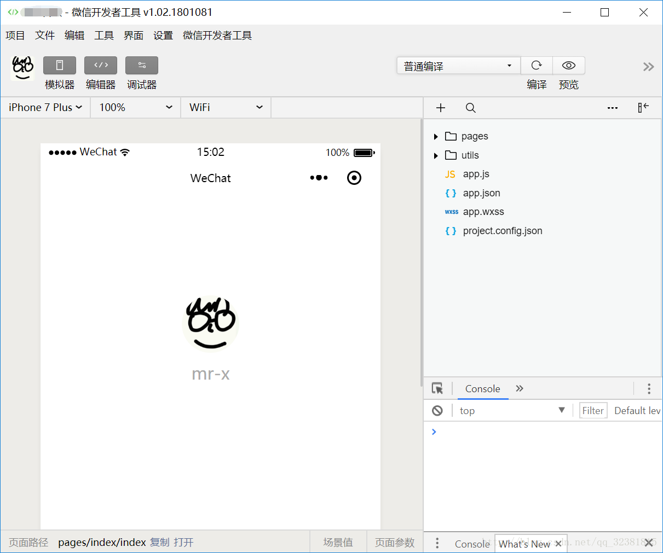Toggle the editor (编辑器) panel button
The image size is (663, 553).
click(101, 66)
